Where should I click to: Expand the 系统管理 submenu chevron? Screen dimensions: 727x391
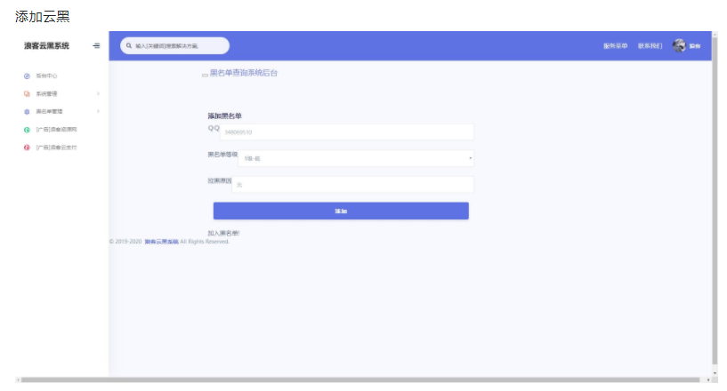click(x=98, y=93)
